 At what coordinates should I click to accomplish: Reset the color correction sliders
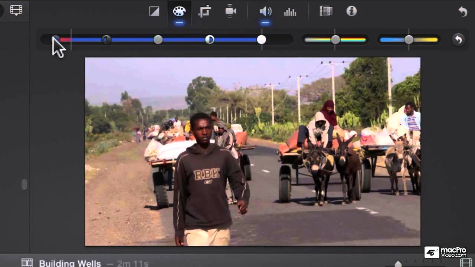[x=458, y=39]
